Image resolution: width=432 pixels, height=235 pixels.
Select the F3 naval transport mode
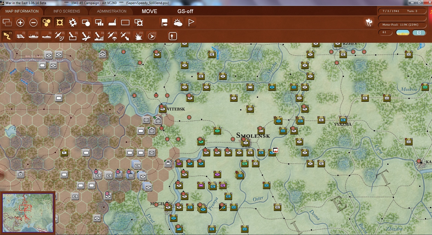coord(33,36)
